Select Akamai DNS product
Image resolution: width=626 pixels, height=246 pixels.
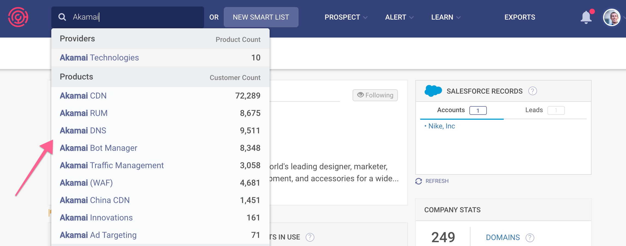(160, 131)
